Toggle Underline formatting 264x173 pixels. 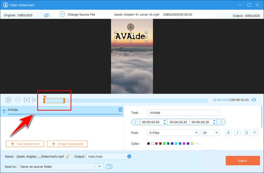[x=247, y=133]
